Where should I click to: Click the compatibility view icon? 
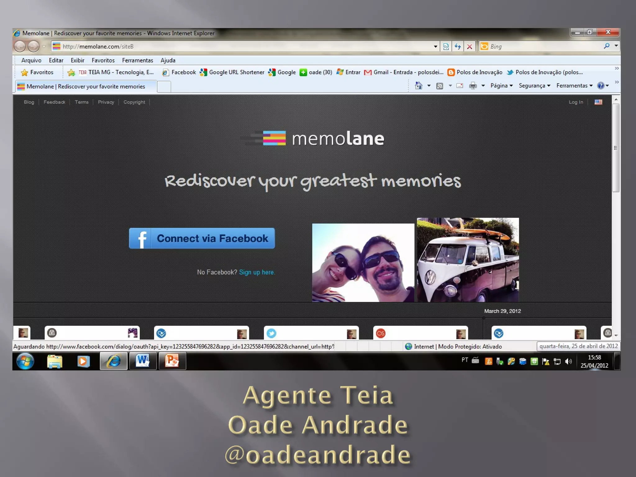point(446,47)
